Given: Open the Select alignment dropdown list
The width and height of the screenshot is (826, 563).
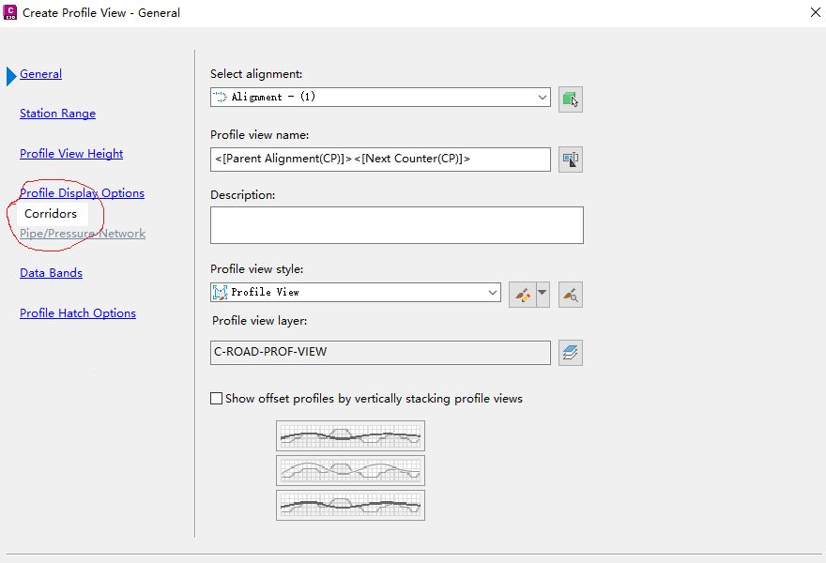Looking at the screenshot, I should coord(542,97).
